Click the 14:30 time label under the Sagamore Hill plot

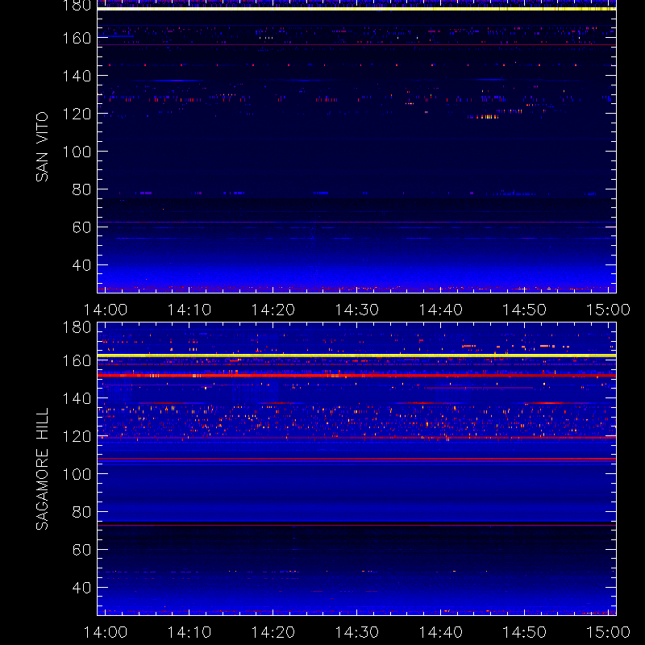tap(357, 632)
